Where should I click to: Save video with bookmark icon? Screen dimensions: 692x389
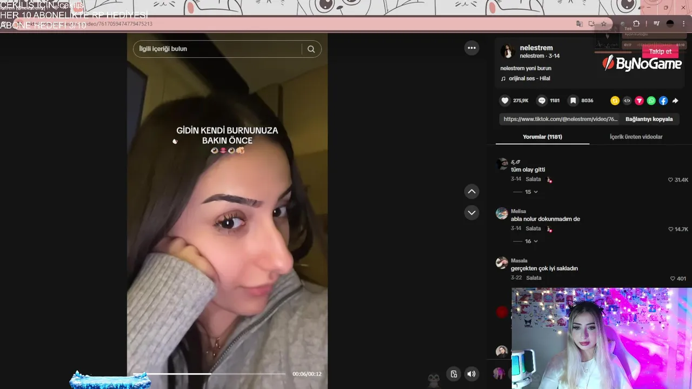coord(573,100)
